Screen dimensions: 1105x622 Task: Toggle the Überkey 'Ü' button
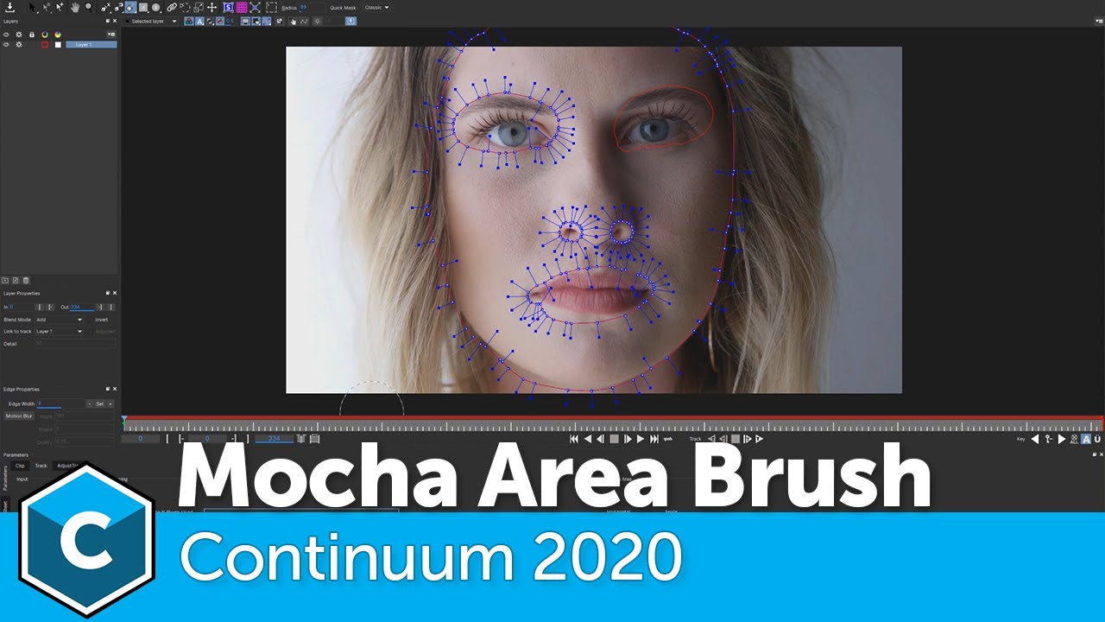click(x=1097, y=439)
